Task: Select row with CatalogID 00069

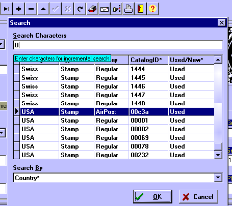Action: (x=114, y=138)
